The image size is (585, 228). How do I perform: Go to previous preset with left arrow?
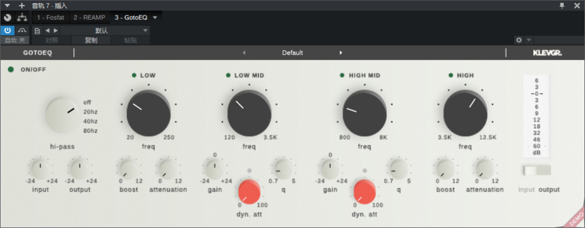(x=47, y=31)
